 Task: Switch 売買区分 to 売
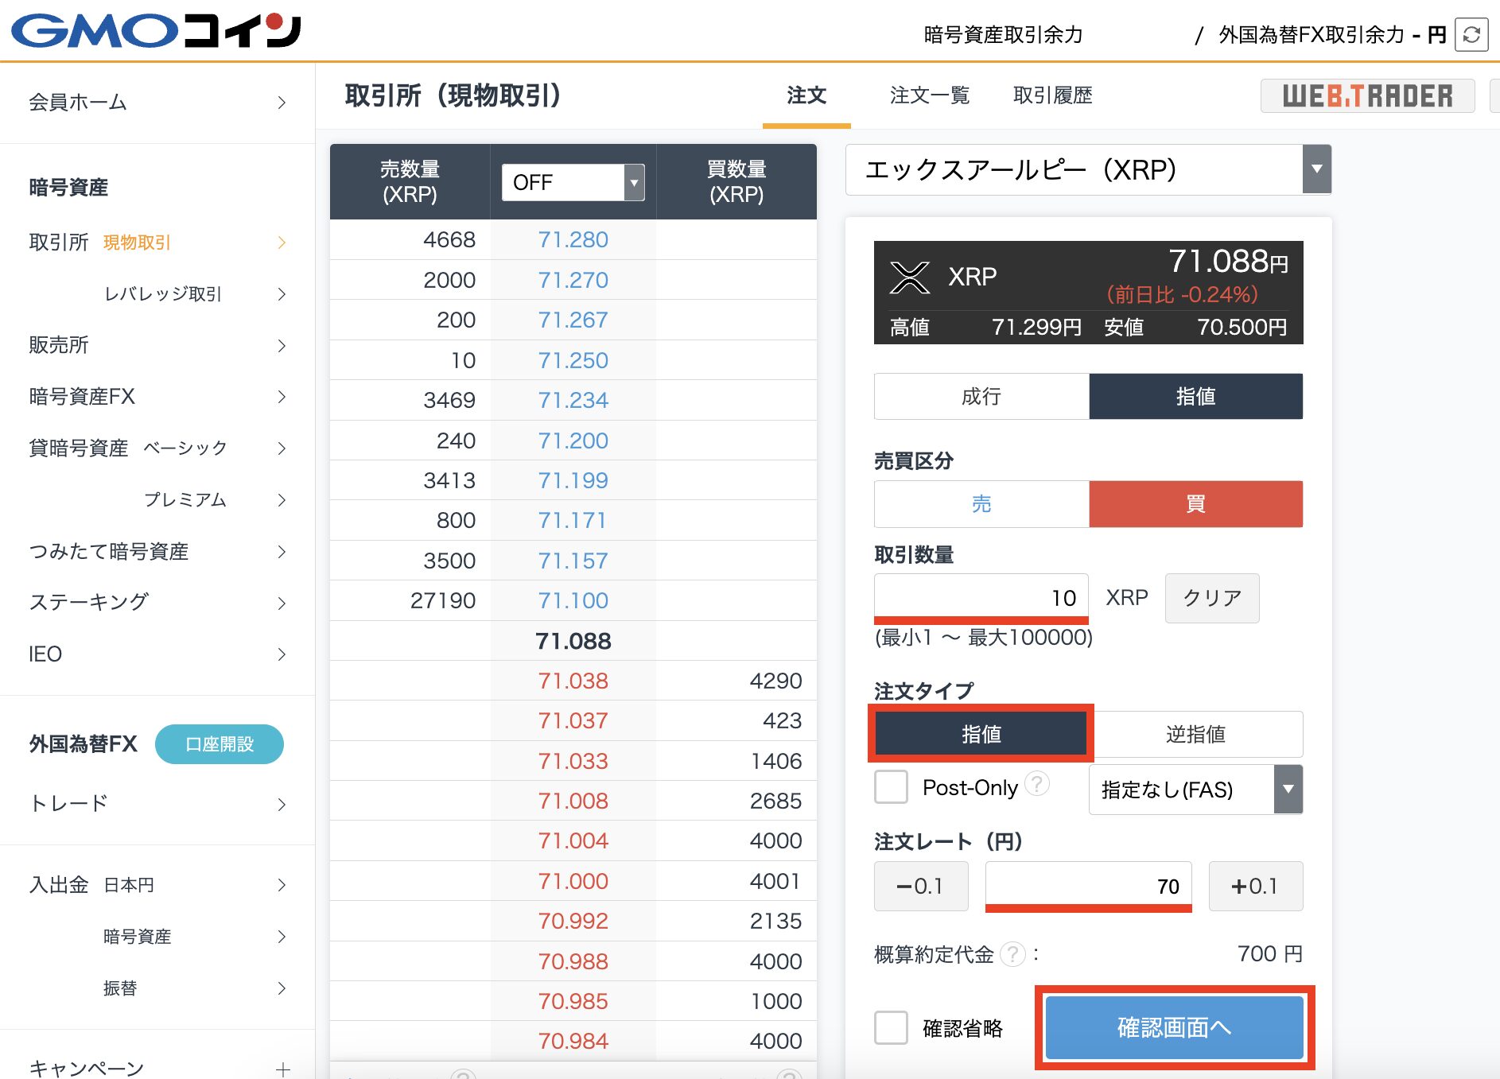(x=981, y=503)
